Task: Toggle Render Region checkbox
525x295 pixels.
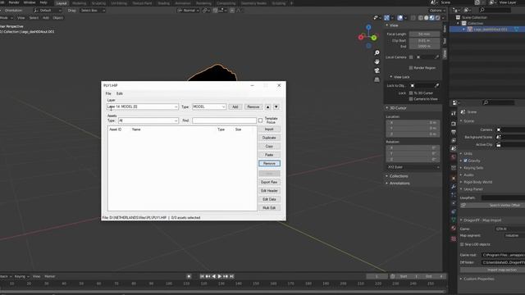Action: 411,68
